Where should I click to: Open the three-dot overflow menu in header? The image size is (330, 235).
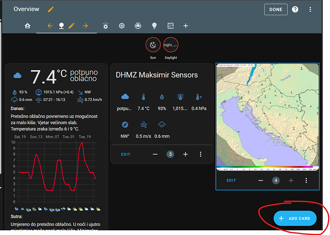[310, 10]
